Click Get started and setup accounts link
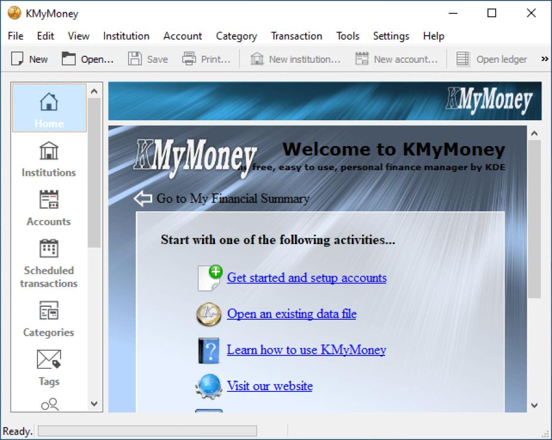 coord(307,278)
